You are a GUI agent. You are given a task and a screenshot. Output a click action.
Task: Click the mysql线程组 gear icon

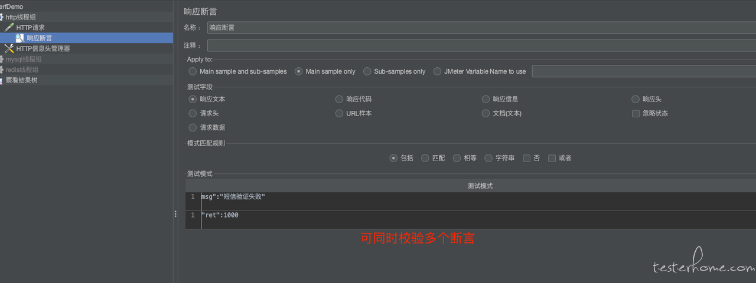point(1,59)
